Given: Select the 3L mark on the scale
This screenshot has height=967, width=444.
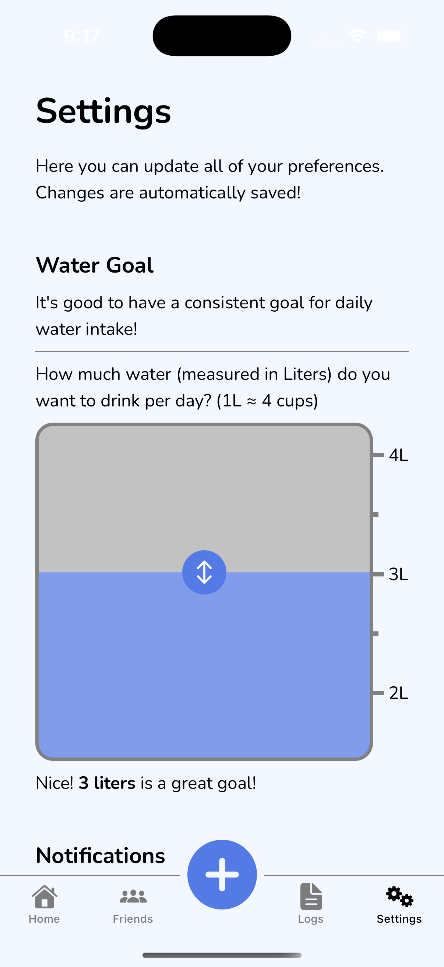Looking at the screenshot, I should [398, 574].
